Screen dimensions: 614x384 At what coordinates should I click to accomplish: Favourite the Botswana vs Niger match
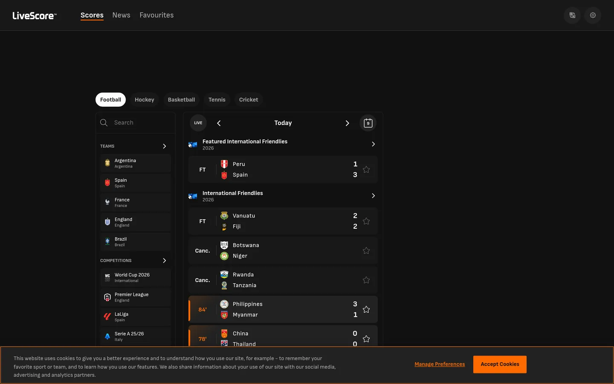(366, 251)
